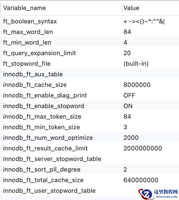Click the innodb_ft_result_cache_limit value
179x200 pixels.
pos(143,148)
